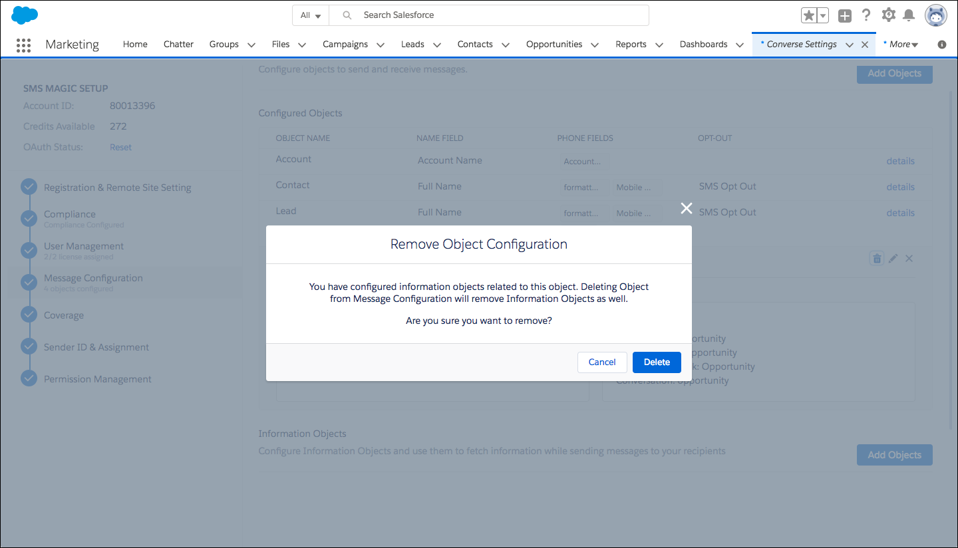Go to the Chatter tab
Image resolution: width=958 pixels, height=548 pixels.
(x=178, y=45)
